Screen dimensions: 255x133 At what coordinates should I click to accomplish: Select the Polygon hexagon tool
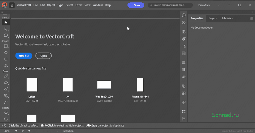(6, 59)
